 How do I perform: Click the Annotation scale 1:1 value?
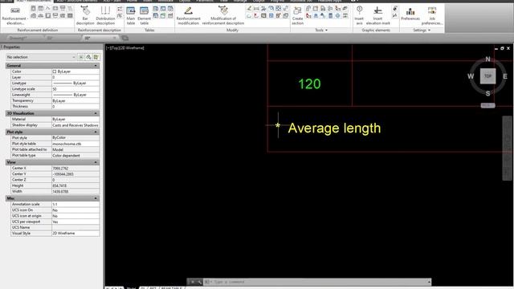pyautogui.click(x=75, y=204)
